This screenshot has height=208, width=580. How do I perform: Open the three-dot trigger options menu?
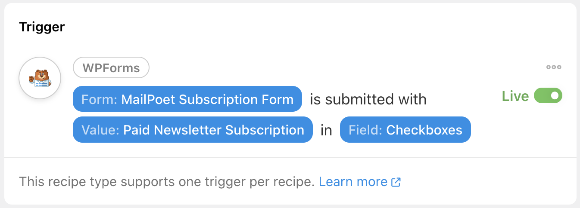click(553, 67)
